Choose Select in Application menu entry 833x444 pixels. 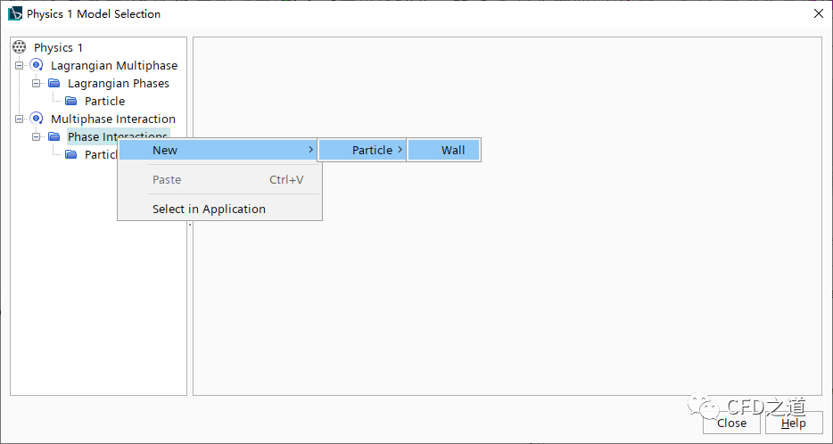(219, 209)
